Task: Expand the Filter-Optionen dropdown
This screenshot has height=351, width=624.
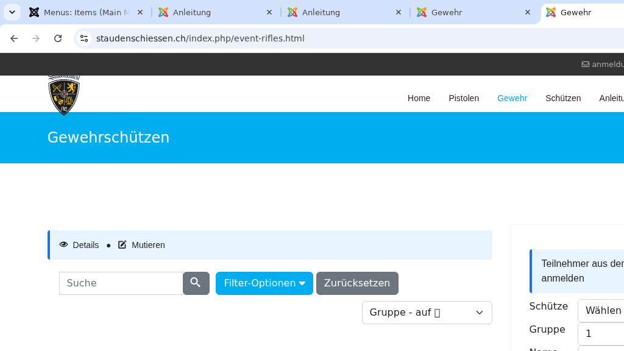Action: tap(264, 283)
